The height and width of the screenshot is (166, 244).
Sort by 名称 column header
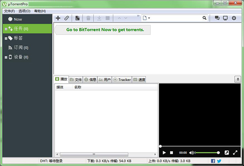click(115, 87)
